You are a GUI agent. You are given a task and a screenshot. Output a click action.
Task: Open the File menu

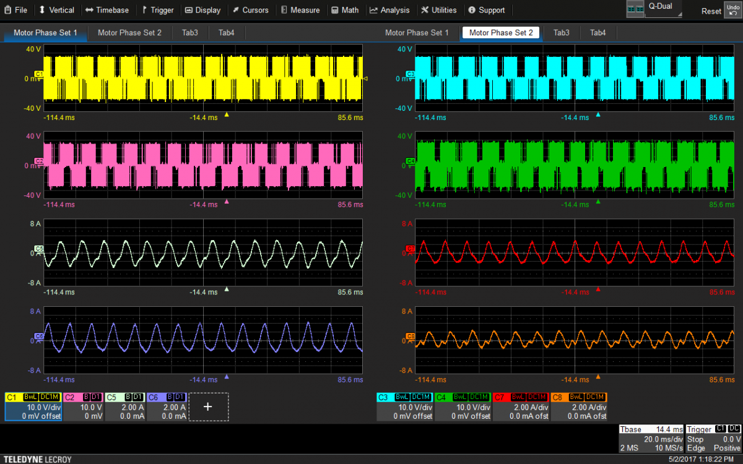(16, 10)
